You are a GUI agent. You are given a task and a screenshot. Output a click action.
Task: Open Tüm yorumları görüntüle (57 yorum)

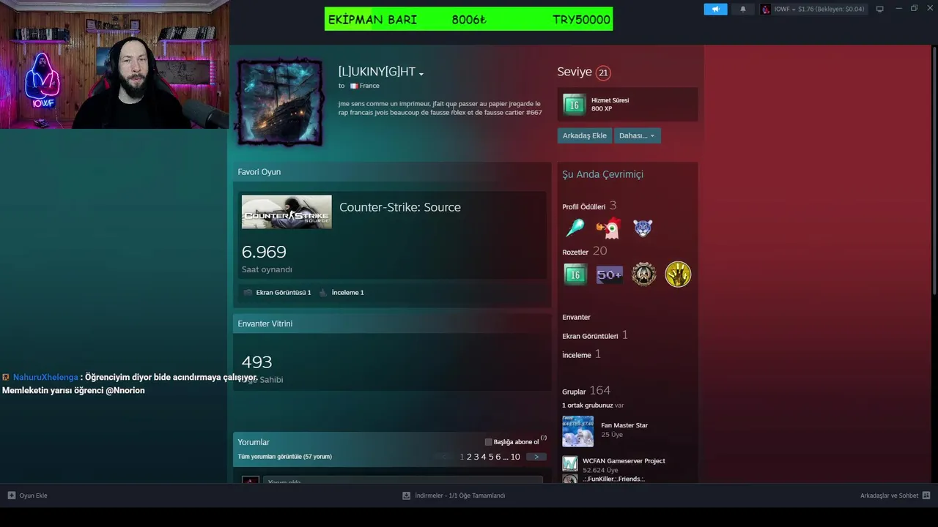click(284, 457)
